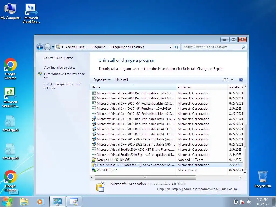The height and width of the screenshot is (207, 276).
Task: Click the Windows Start orb
Action: (x=7, y=202)
